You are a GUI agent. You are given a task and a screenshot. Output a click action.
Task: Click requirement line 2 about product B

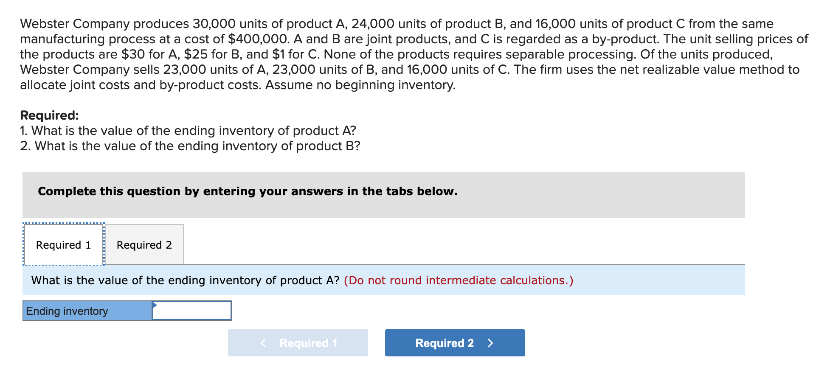coord(190,146)
